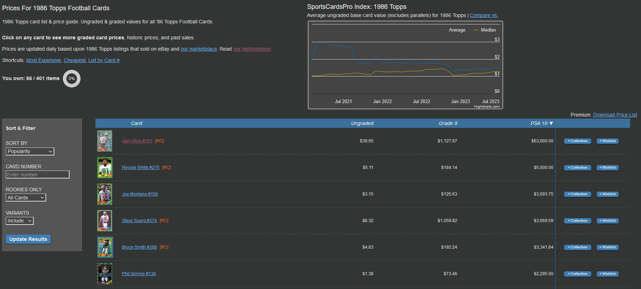Add Reggie White to Collection
641x289 pixels.
point(577,168)
